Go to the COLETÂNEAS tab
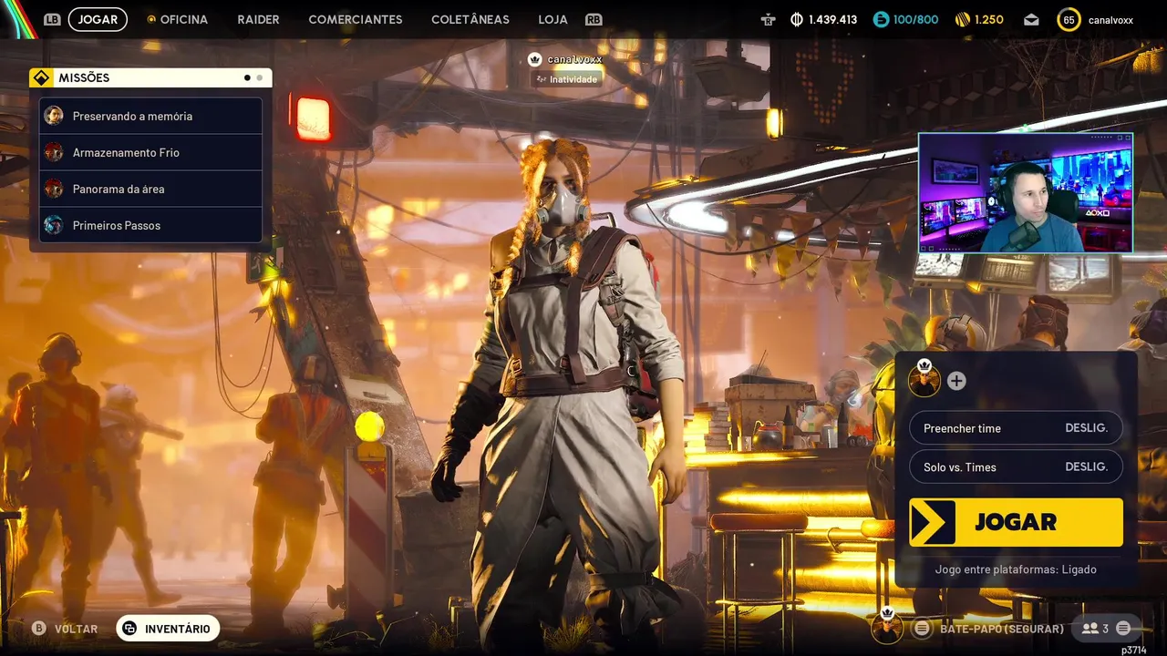 (470, 19)
